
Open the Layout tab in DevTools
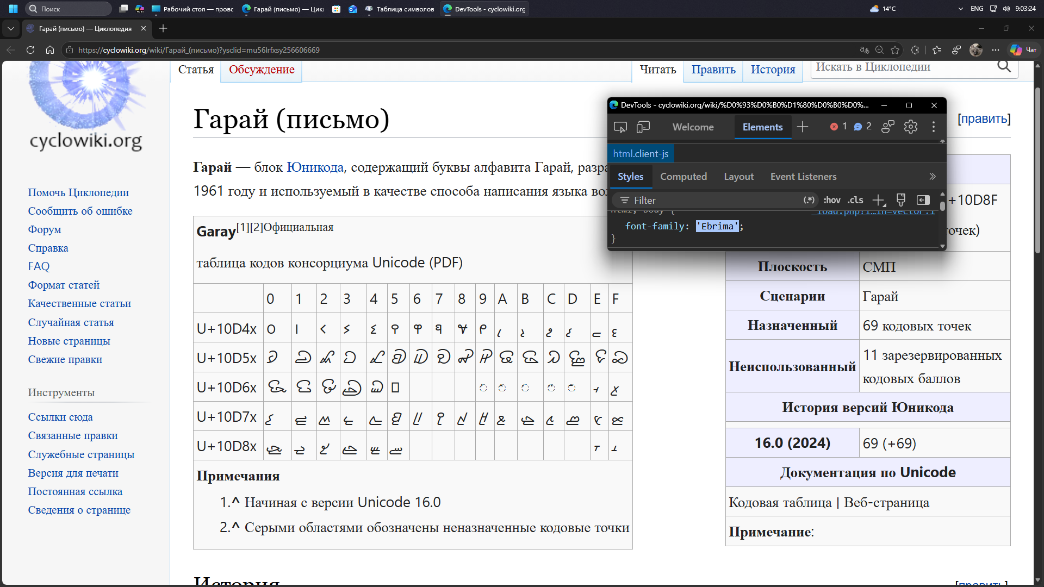tap(738, 177)
